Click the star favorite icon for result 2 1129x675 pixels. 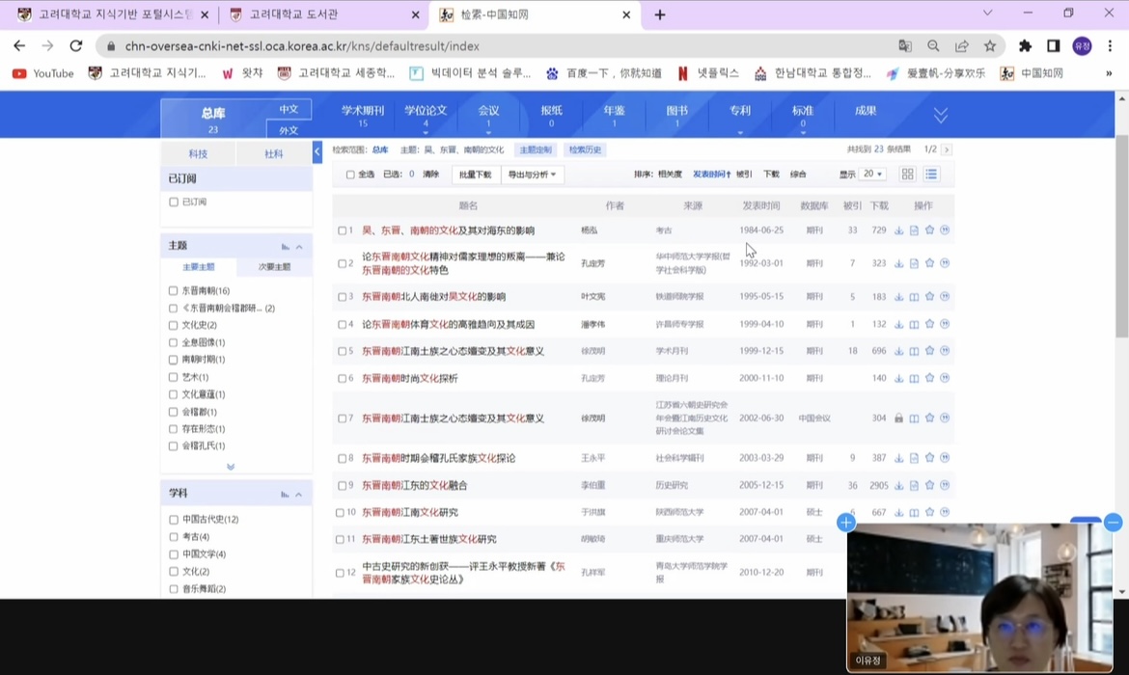(x=929, y=263)
